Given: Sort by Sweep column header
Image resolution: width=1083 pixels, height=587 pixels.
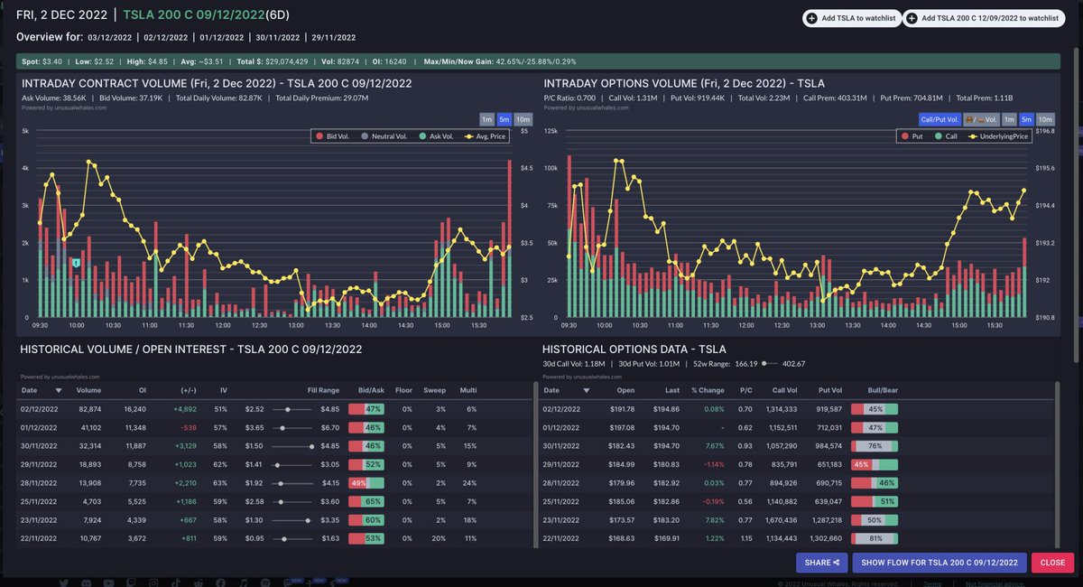Looking at the screenshot, I should 435,391.
